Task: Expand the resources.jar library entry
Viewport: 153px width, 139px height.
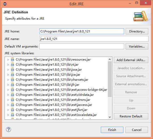Action: pyautogui.click(x=8, y=60)
